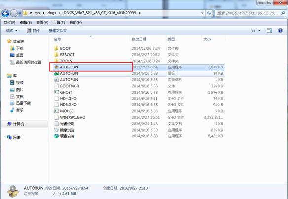Viewport: 288px width, 199px height.
Task: Click the 视频 library icon
Action: point(12,83)
